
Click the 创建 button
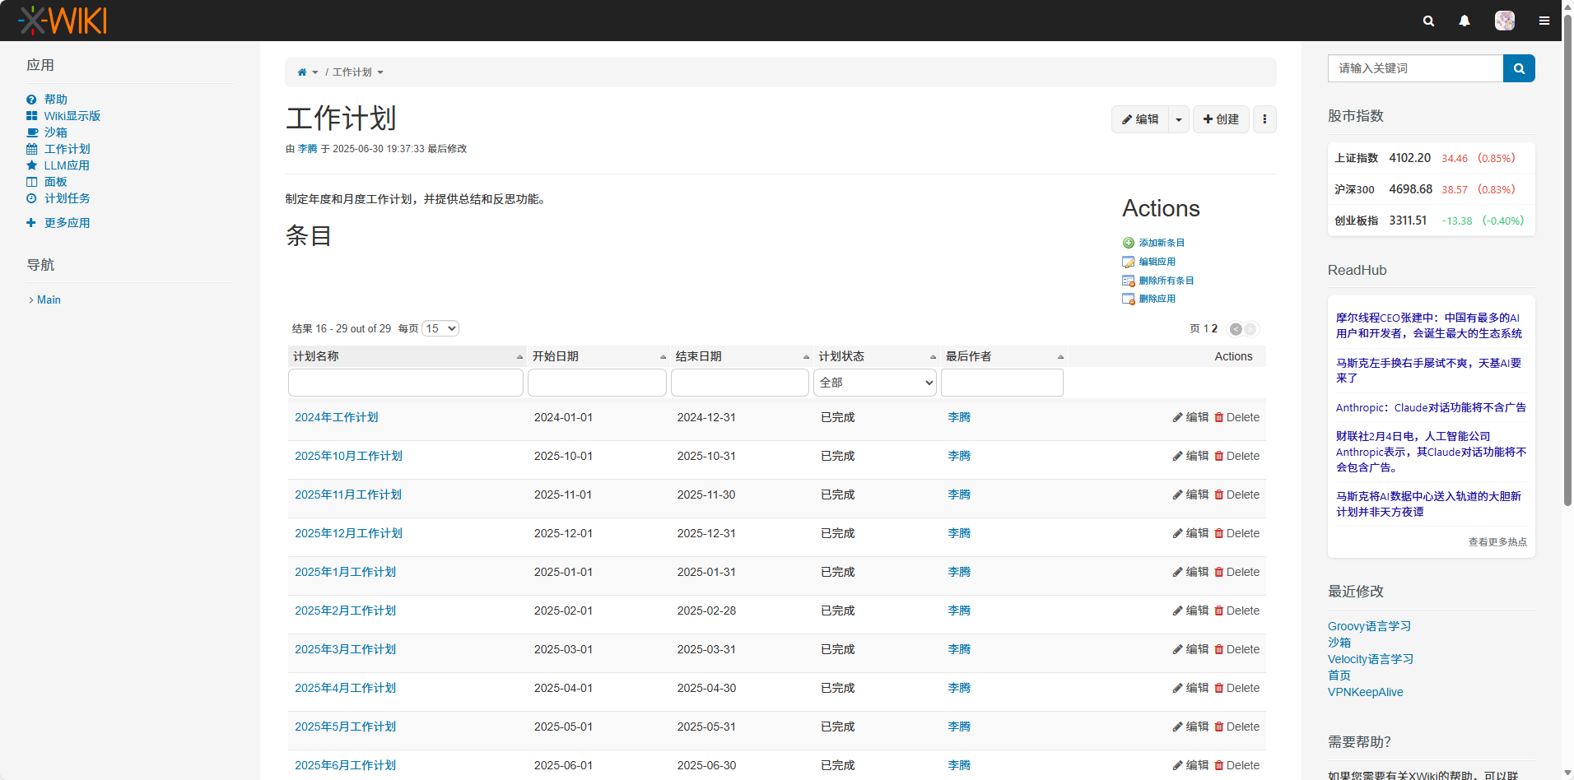coord(1221,119)
